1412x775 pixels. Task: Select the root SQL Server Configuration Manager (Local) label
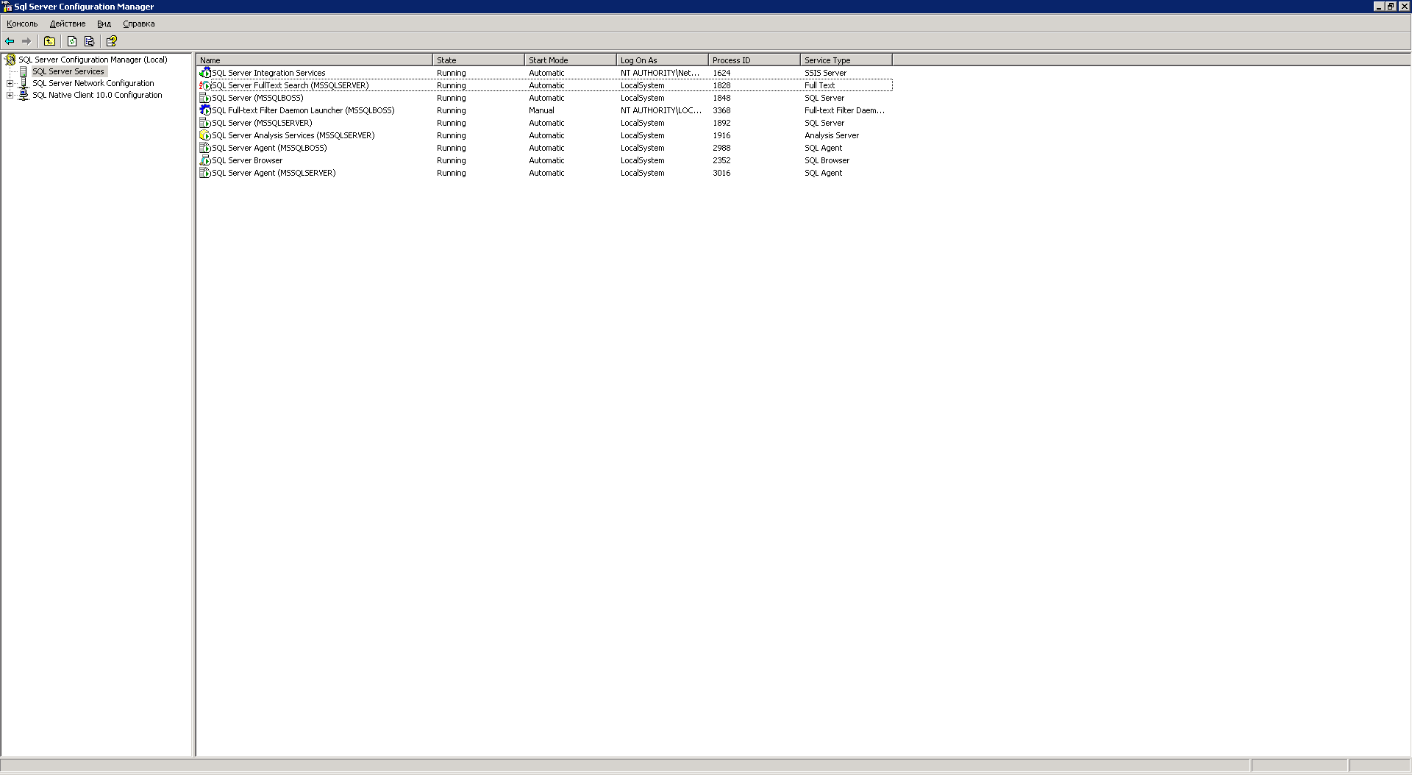[93, 60]
